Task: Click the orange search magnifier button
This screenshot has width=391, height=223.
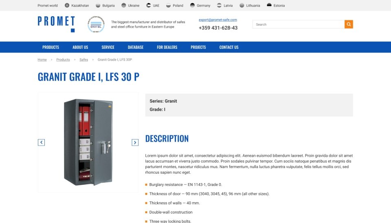Action: [349, 24]
